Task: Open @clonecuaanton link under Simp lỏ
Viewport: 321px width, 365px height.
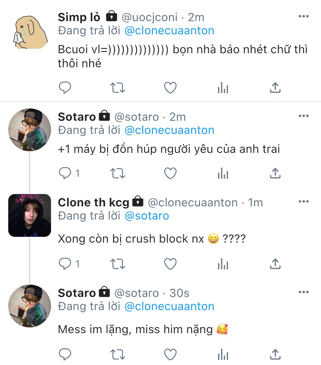Action: pos(169,30)
